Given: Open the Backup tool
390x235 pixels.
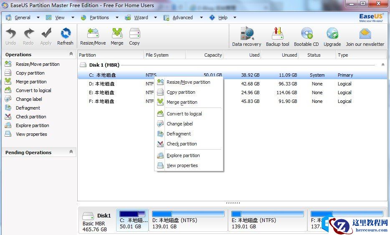Looking at the screenshot, I should [x=278, y=33].
